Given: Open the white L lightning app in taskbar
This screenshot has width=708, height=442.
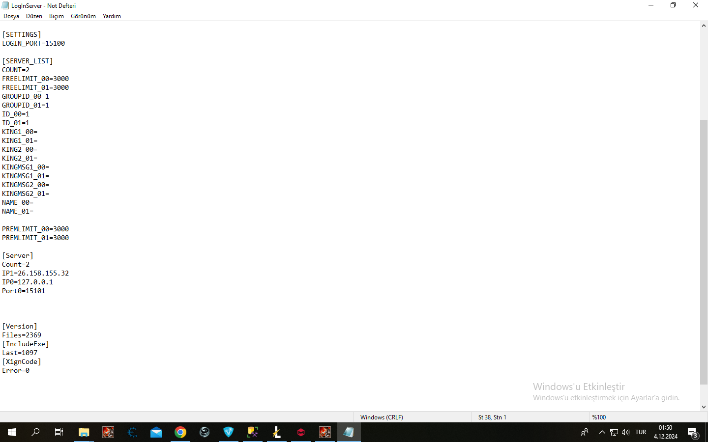Looking at the screenshot, I should coord(277,432).
